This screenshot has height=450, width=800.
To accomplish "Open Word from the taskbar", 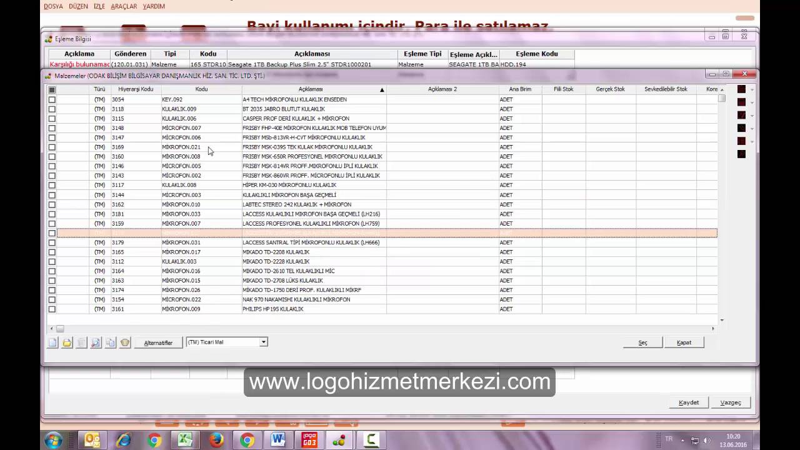I will coord(278,440).
